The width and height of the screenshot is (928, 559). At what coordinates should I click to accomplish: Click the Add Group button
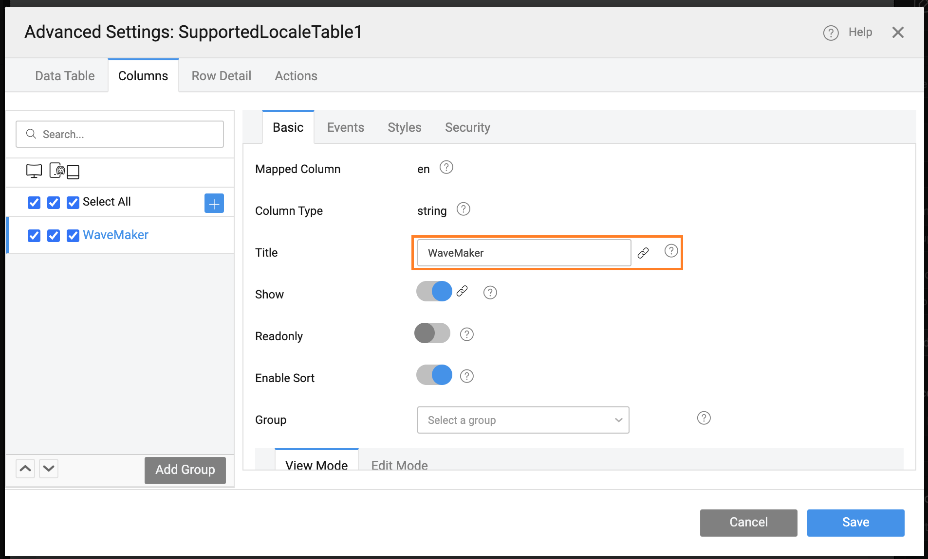[185, 470]
